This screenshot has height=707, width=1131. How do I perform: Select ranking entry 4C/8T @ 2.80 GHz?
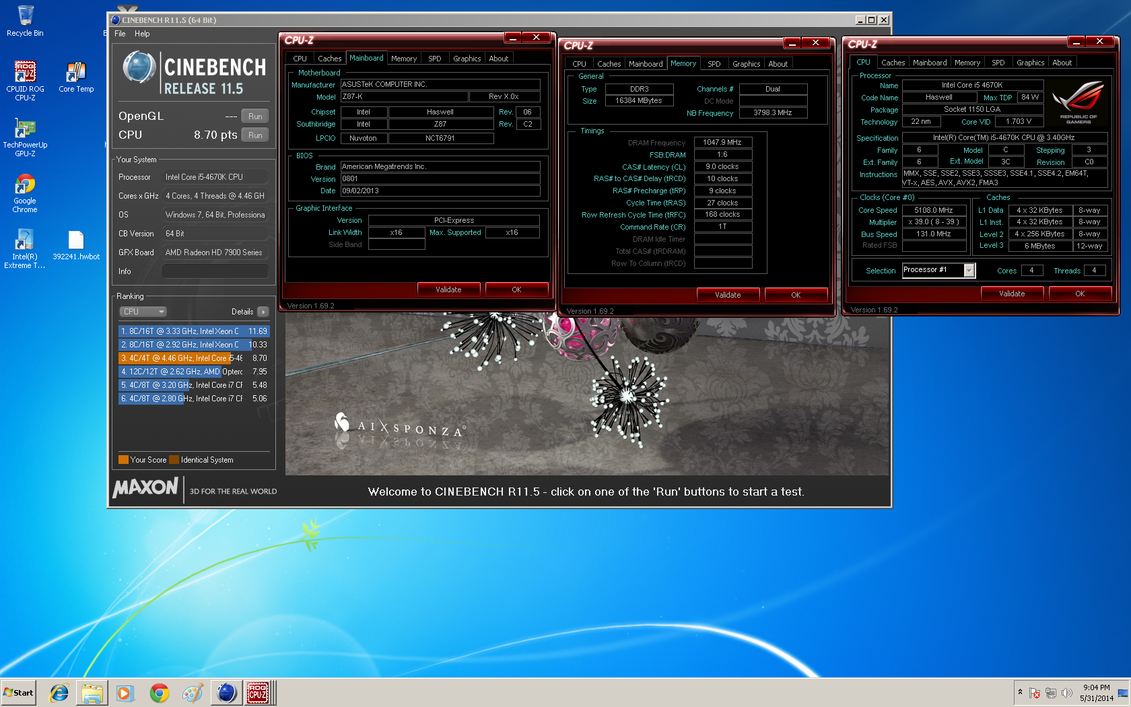pyautogui.click(x=194, y=399)
